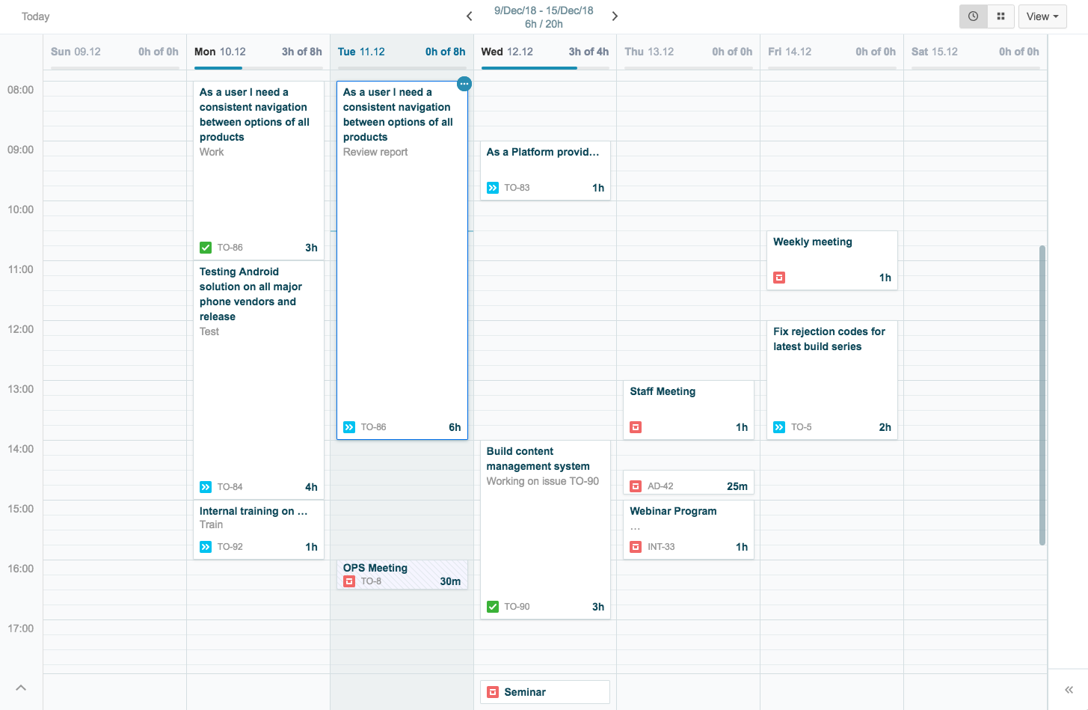Select the clock timeline view icon
This screenshot has height=710, width=1088.
coord(973,16)
